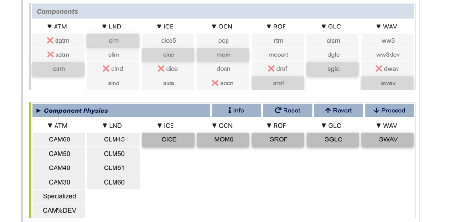
Task: Select the mosart river component
Action: click(278, 55)
